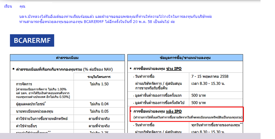Viewport: 275px width, 139px height.
Task: Click the การซื้อหน่วยลงทุน หลัง IPO heading
Action: point(157,111)
